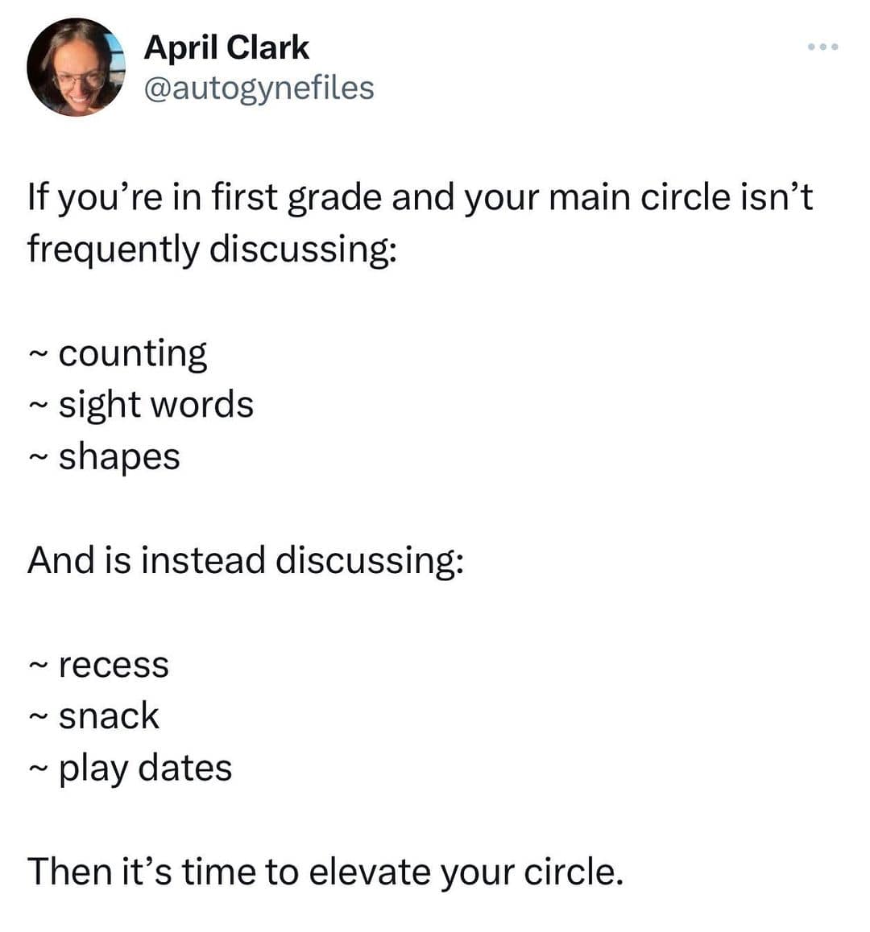
Task: Click the @autogynefiles handle
Action: [x=259, y=88]
